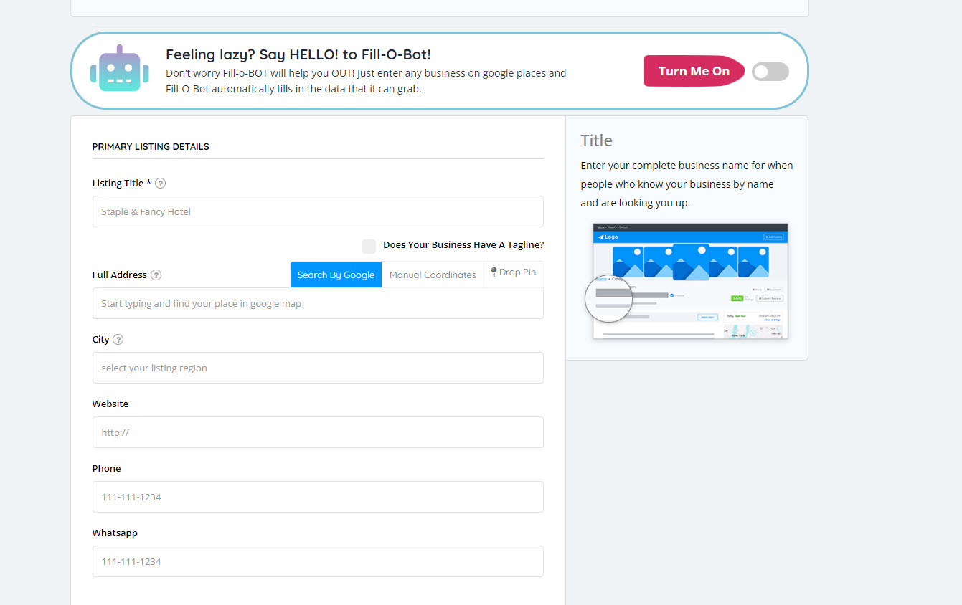Click the Fill-O-Bot robot icon

120,68
